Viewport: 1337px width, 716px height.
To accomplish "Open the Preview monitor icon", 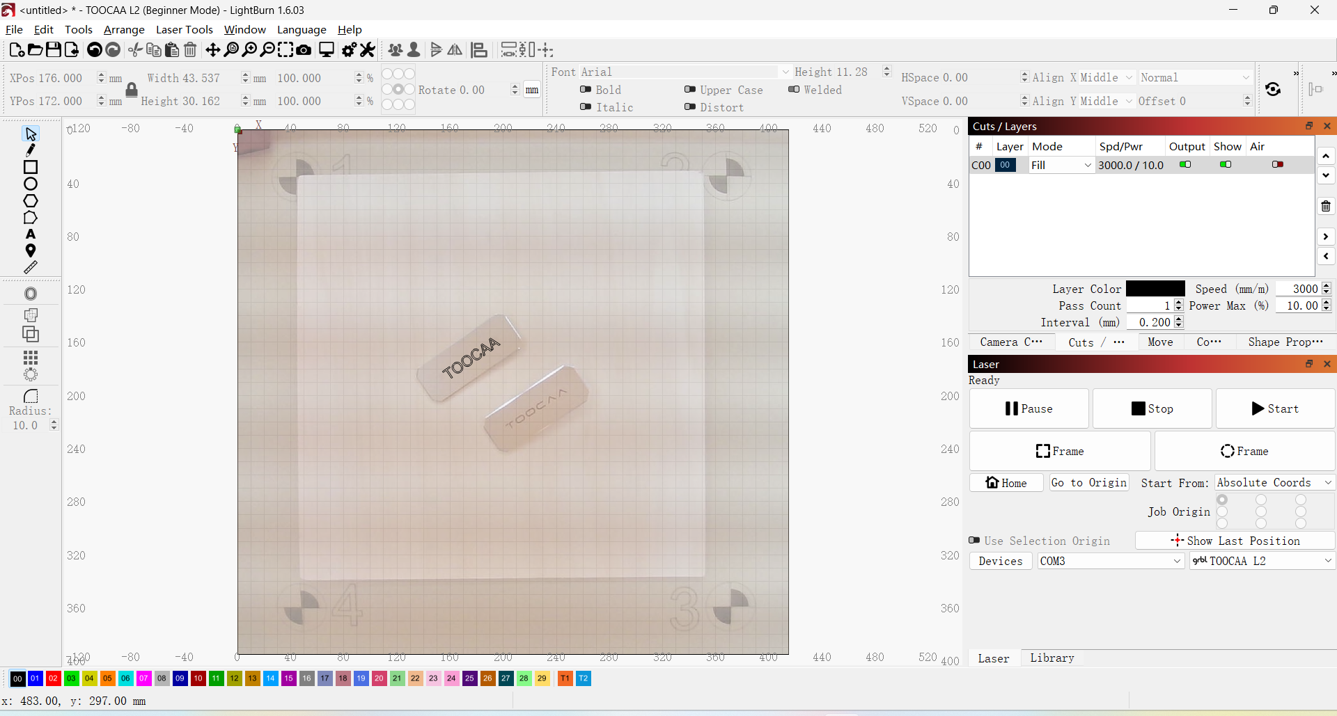I will (x=327, y=50).
